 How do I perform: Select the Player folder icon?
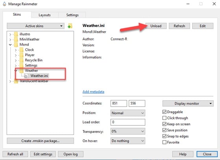click(22, 55)
